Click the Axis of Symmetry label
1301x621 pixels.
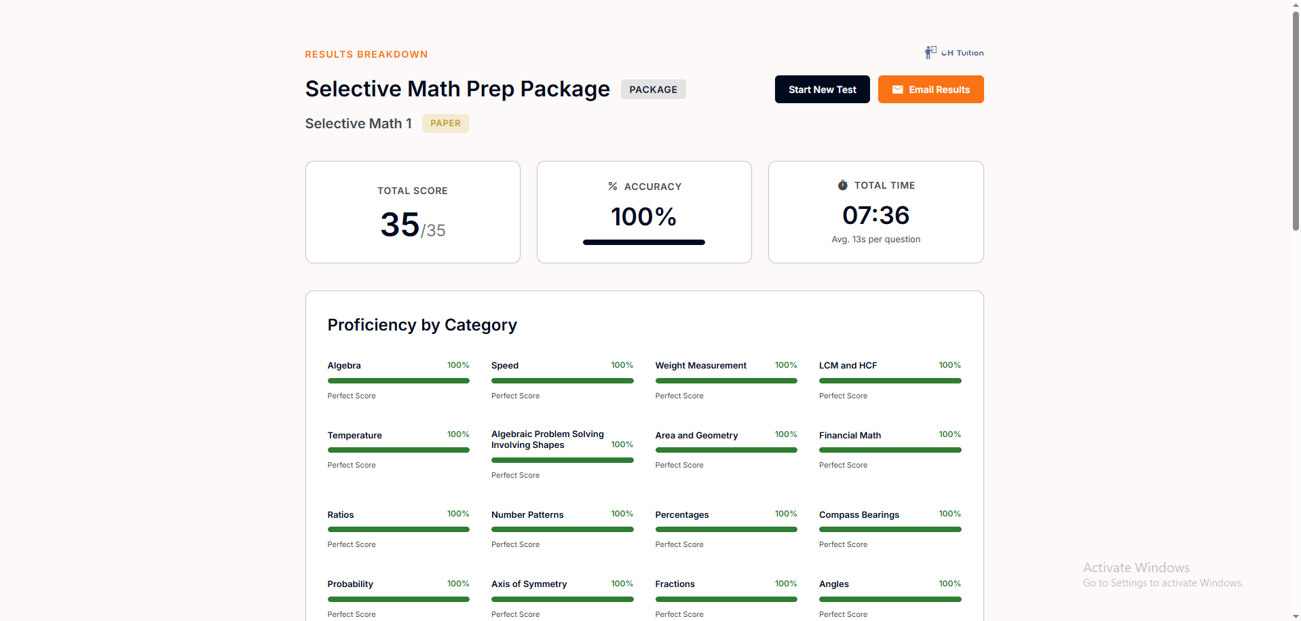click(529, 584)
